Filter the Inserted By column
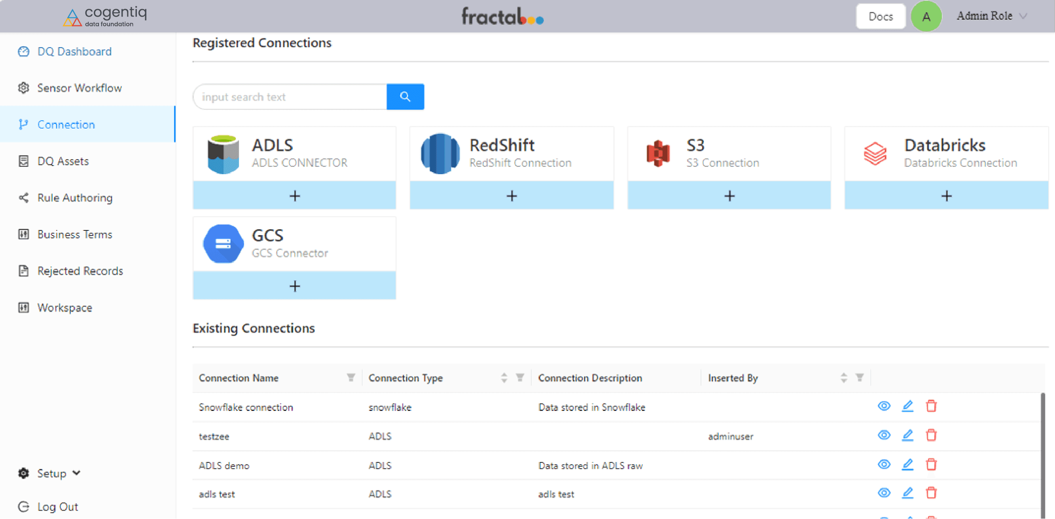Screen dimensions: 1055x519 tap(860, 378)
